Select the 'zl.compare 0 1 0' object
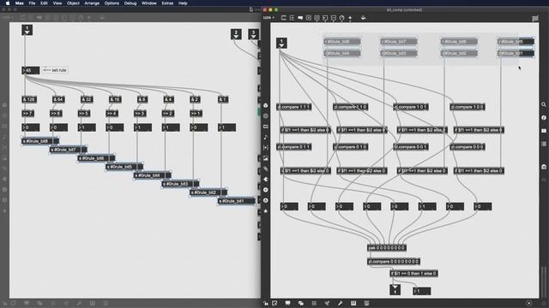 351,147
